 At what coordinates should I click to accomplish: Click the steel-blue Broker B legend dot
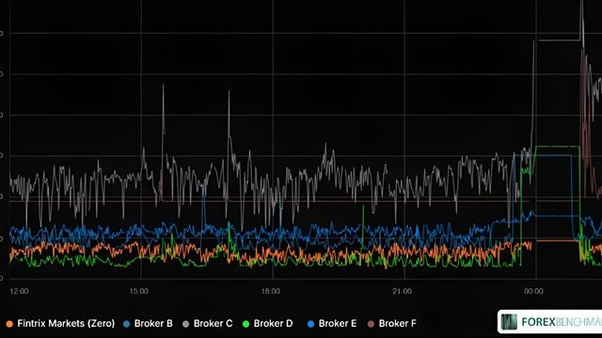[x=126, y=324]
